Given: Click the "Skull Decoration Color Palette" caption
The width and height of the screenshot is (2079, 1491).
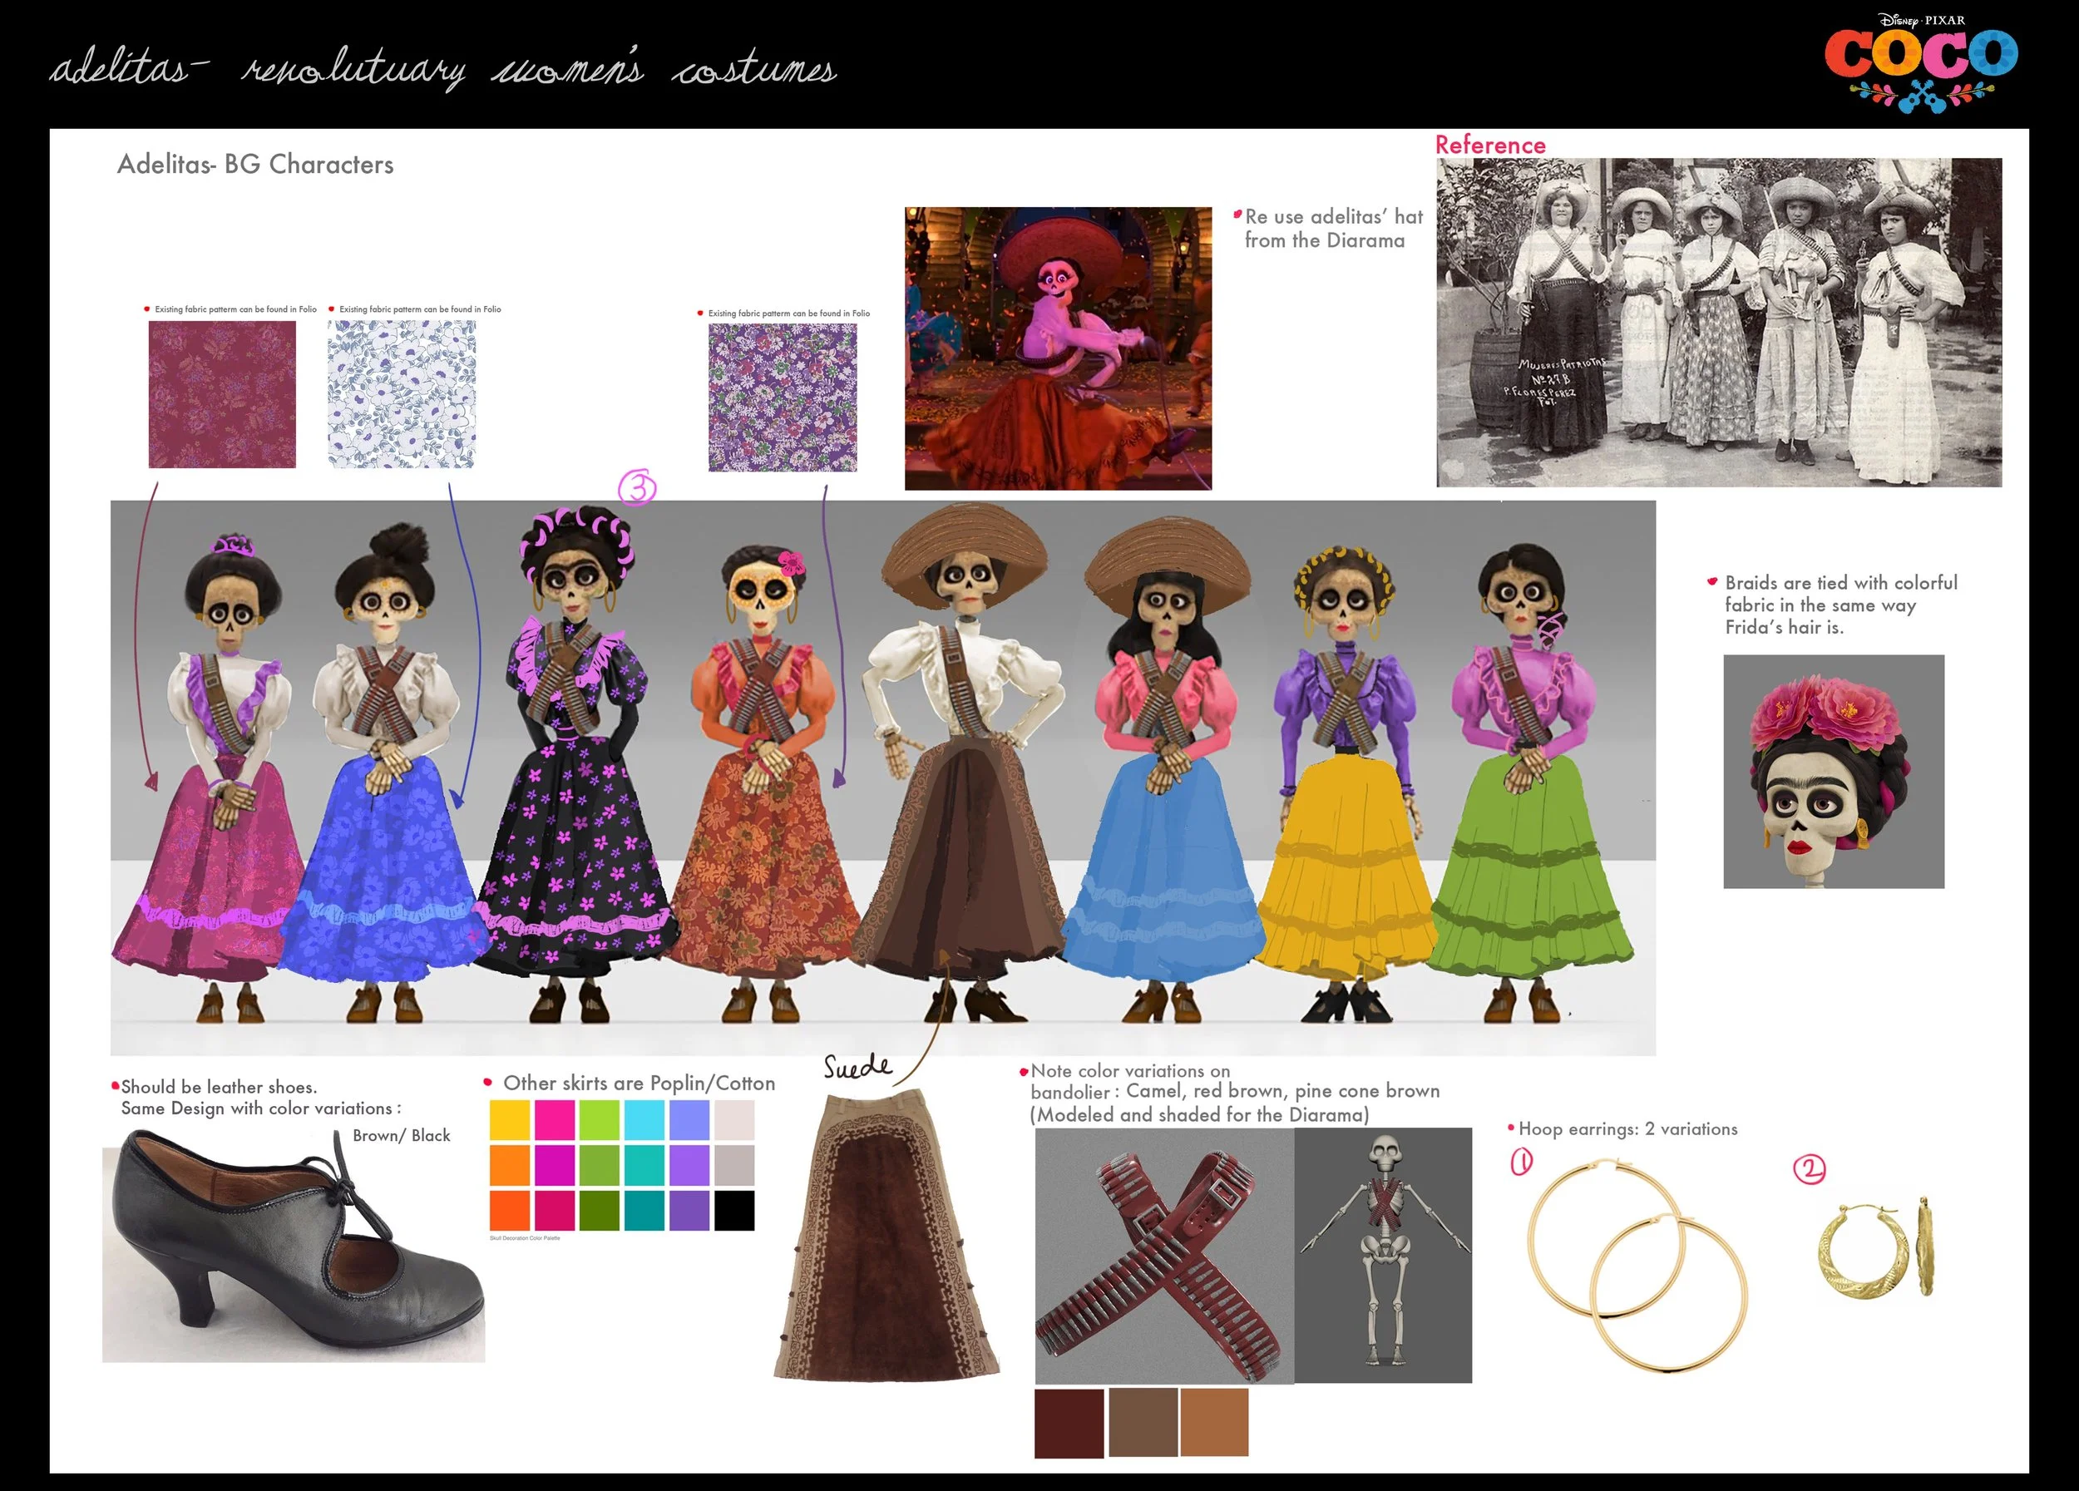Looking at the screenshot, I should [526, 1238].
